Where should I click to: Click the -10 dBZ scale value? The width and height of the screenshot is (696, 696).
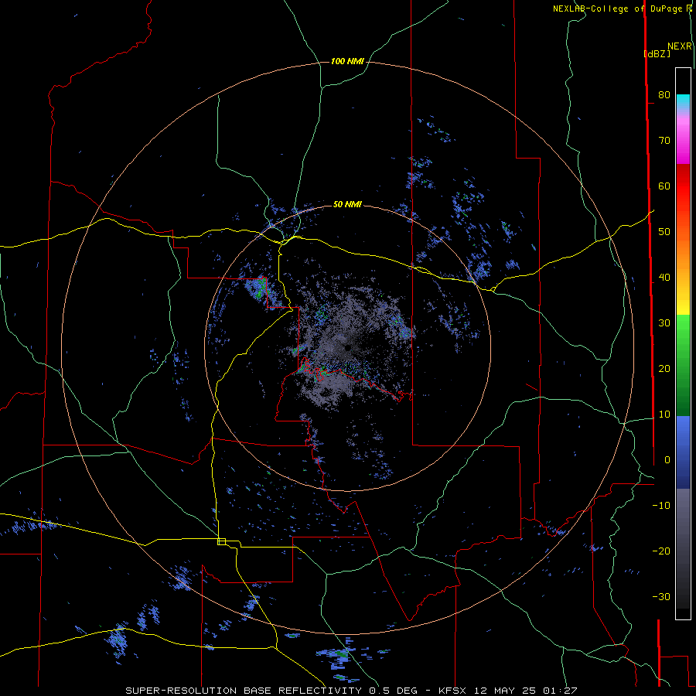[x=661, y=505]
